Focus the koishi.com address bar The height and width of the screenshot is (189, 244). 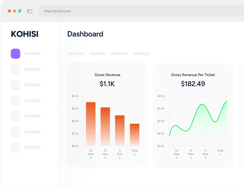point(139,11)
